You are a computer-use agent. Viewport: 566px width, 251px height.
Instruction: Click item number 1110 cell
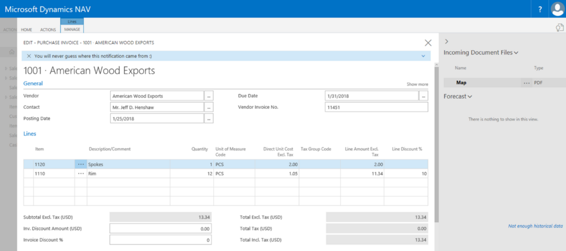(54, 173)
